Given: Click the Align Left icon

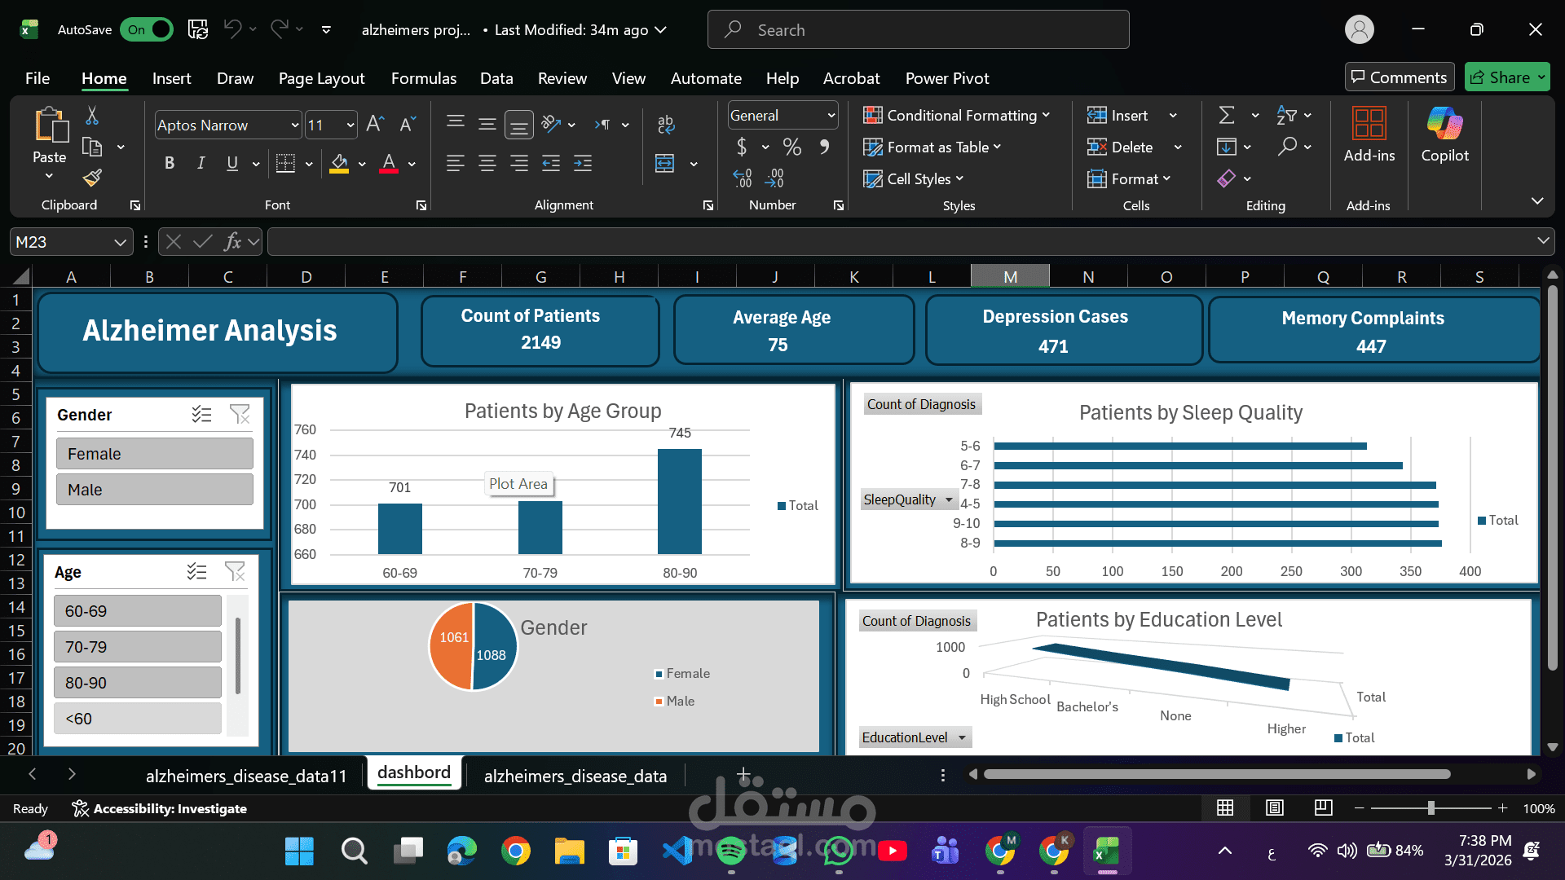Looking at the screenshot, I should point(456,164).
